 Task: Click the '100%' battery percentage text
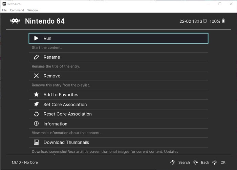[215, 21]
